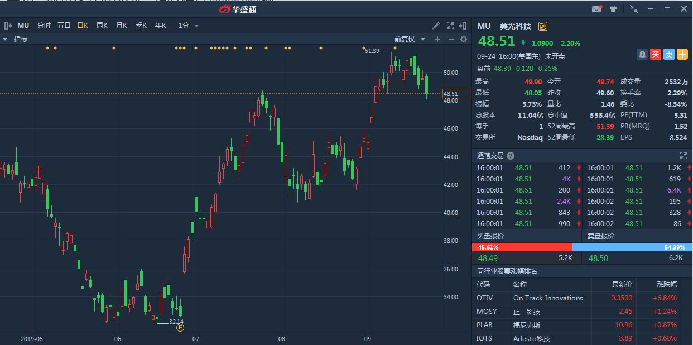The height and width of the screenshot is (345, 693).
Task: Open the mail inbox icon
Action: point(597,9)
